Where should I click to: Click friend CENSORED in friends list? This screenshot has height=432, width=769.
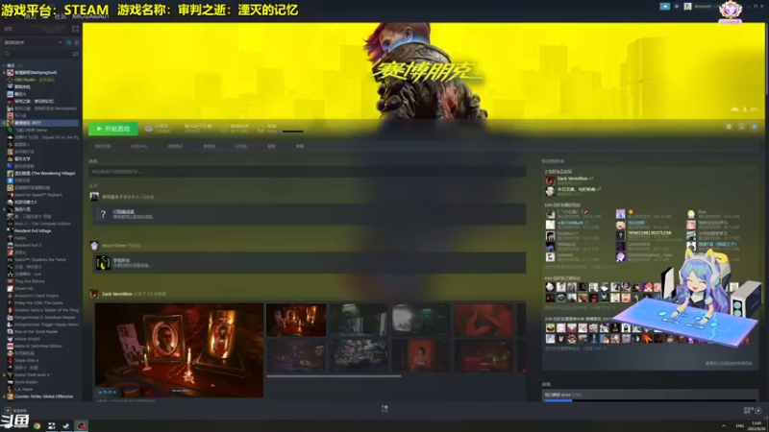pos(638,244)
